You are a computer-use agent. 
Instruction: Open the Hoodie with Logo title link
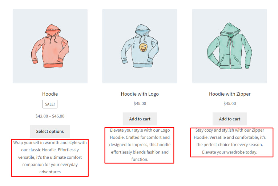140,94
